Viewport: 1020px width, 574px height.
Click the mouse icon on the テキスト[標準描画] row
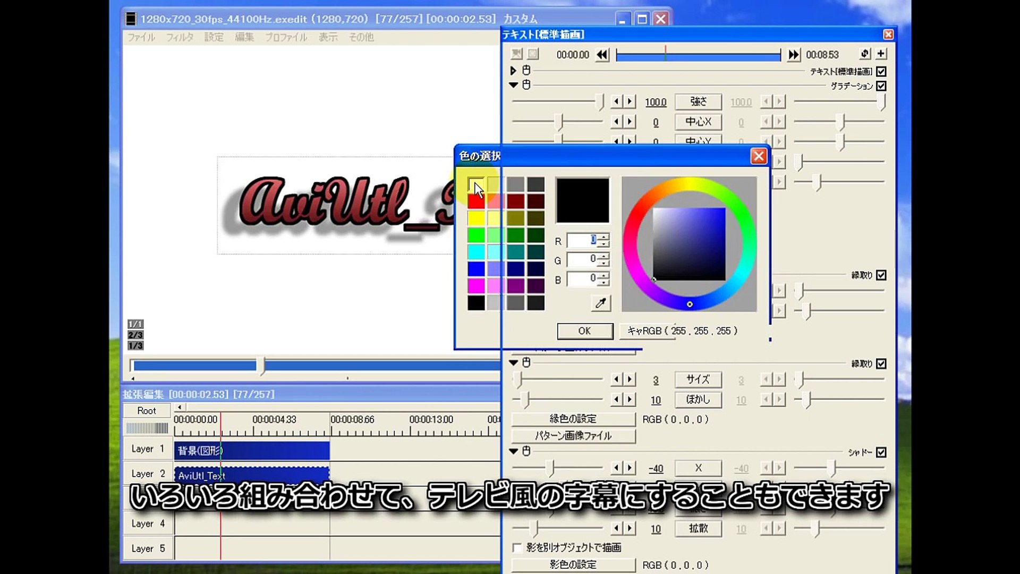[526, 70]
